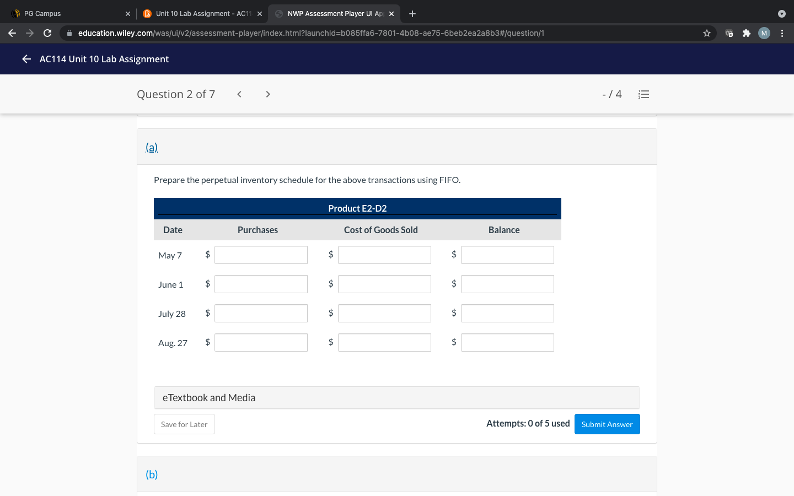Image resolution: width=794 pixels, height=496 pixels.
Task: Click the May 7 date label
Action: pos(170,255)
